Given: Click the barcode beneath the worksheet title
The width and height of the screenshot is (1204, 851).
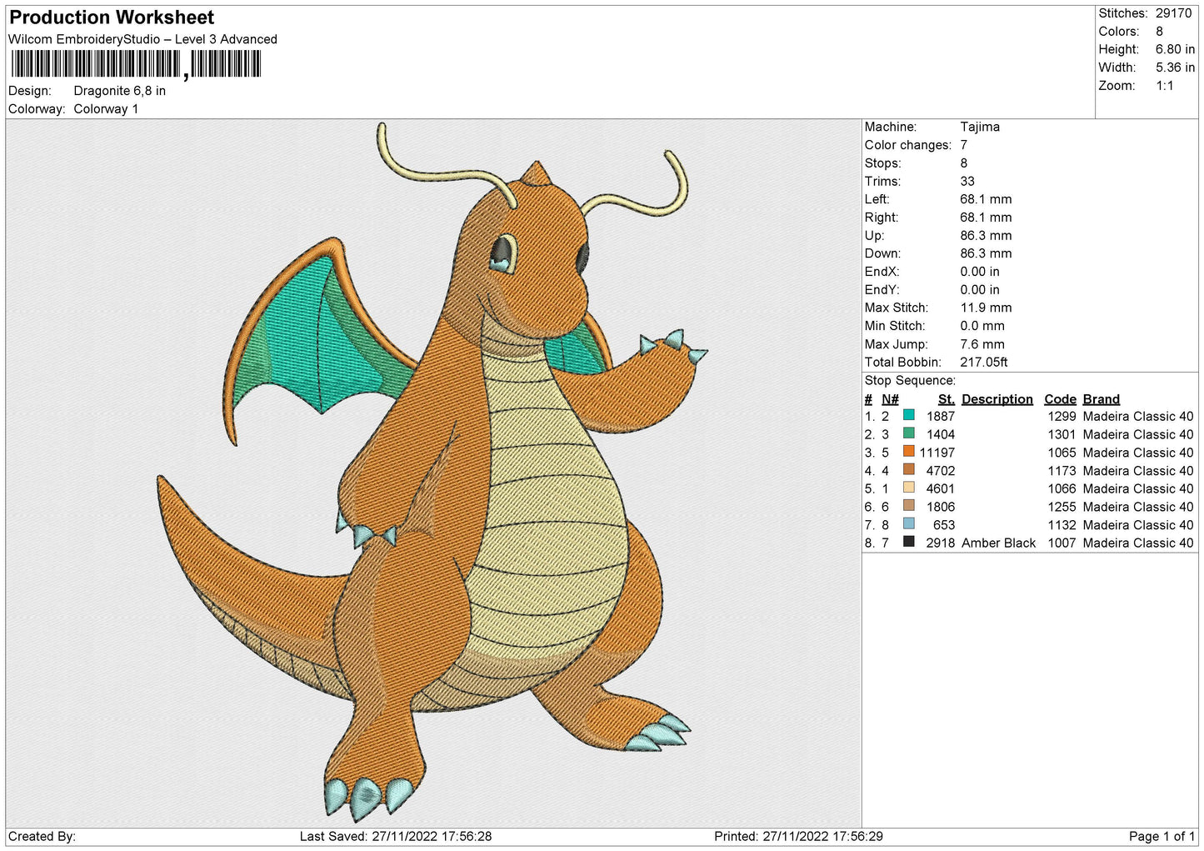Looking at the screenshot, I should (136, 64).
